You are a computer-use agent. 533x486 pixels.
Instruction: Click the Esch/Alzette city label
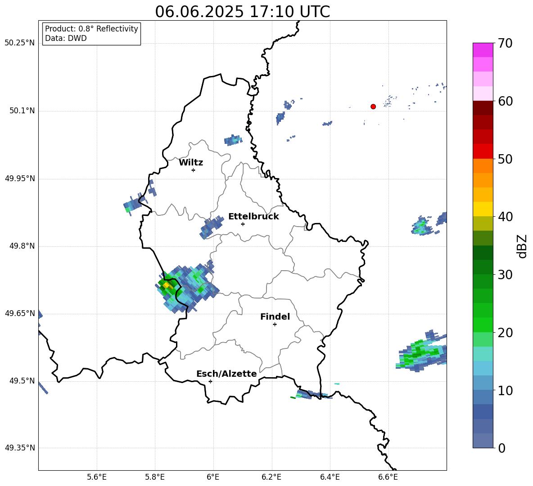226,374
